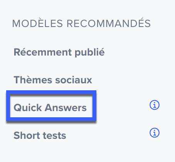
Task: Select the Récemment publié category
Action: [59, 52]
